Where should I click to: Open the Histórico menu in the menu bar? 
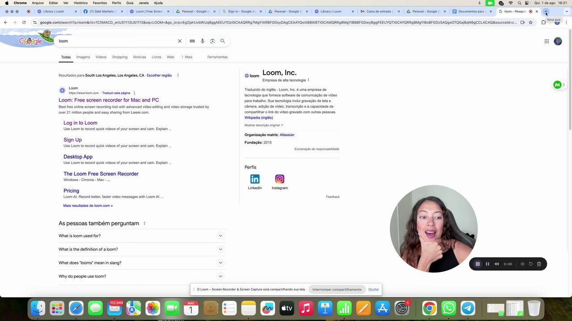[x=80, y=3]
